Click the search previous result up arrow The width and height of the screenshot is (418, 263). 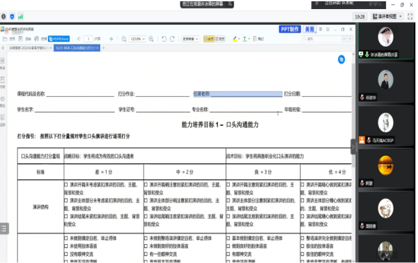(344, 39)
